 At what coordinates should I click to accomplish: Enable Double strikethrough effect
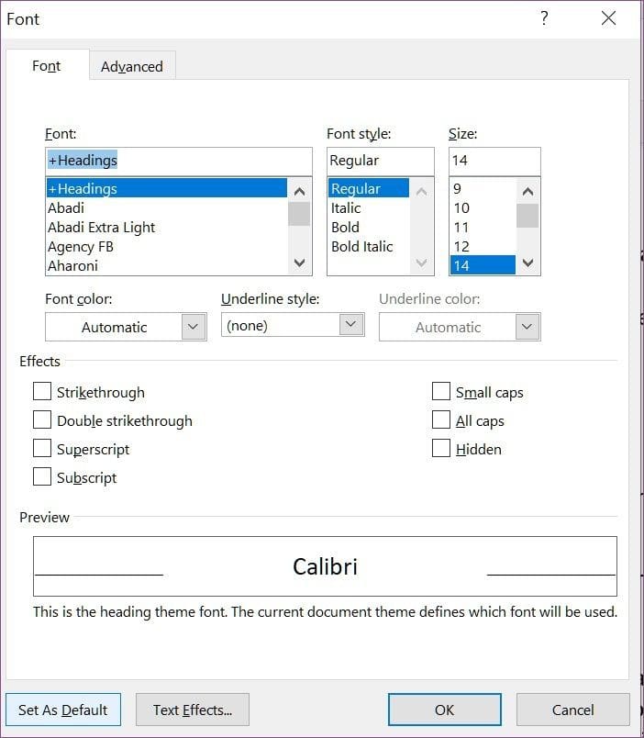42,419
